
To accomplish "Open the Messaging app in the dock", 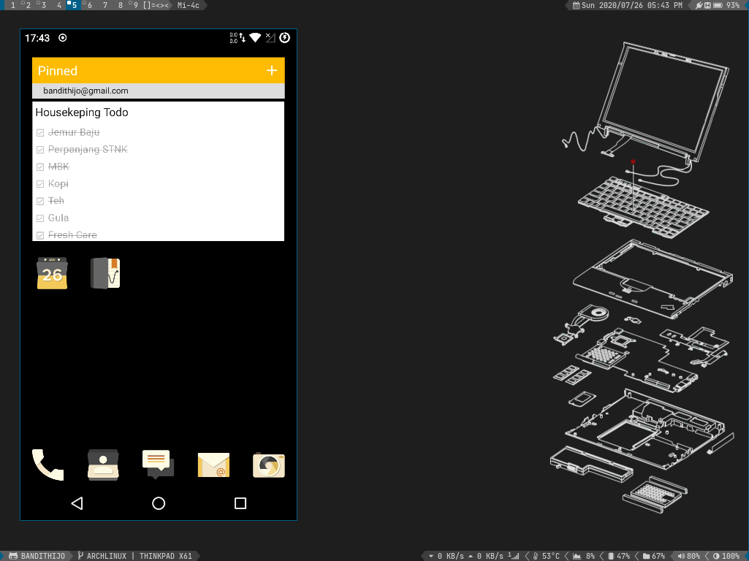I will pyautogui.click(x=158, y=465).
